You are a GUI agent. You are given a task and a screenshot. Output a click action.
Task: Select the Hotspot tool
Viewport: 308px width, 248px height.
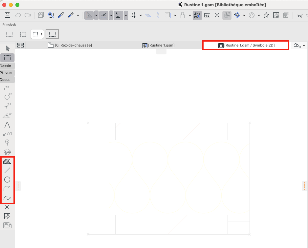[x=7, y=207]
